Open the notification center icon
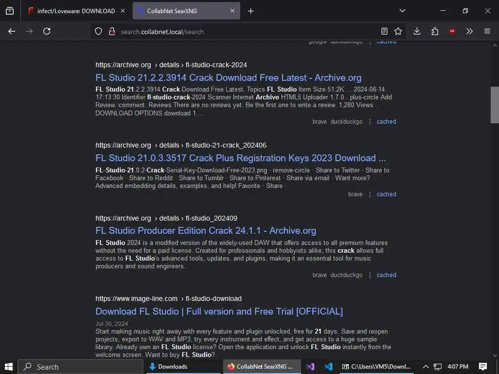The width and height of the screenshot is (499, 374). [x=483, y=367]
